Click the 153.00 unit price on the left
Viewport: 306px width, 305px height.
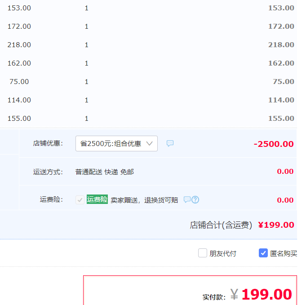click(x=19, y=8)
